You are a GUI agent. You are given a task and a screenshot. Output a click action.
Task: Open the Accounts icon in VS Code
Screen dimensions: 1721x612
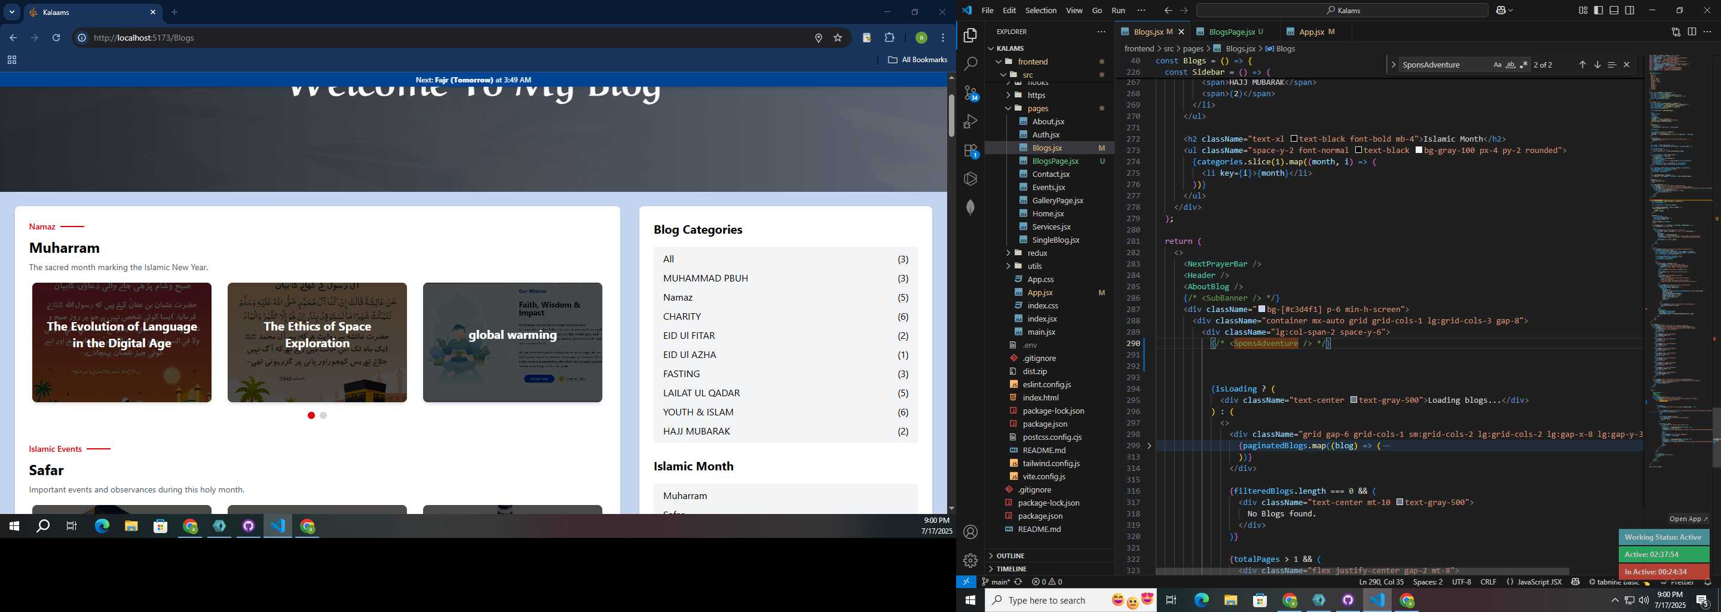[970, 532]
